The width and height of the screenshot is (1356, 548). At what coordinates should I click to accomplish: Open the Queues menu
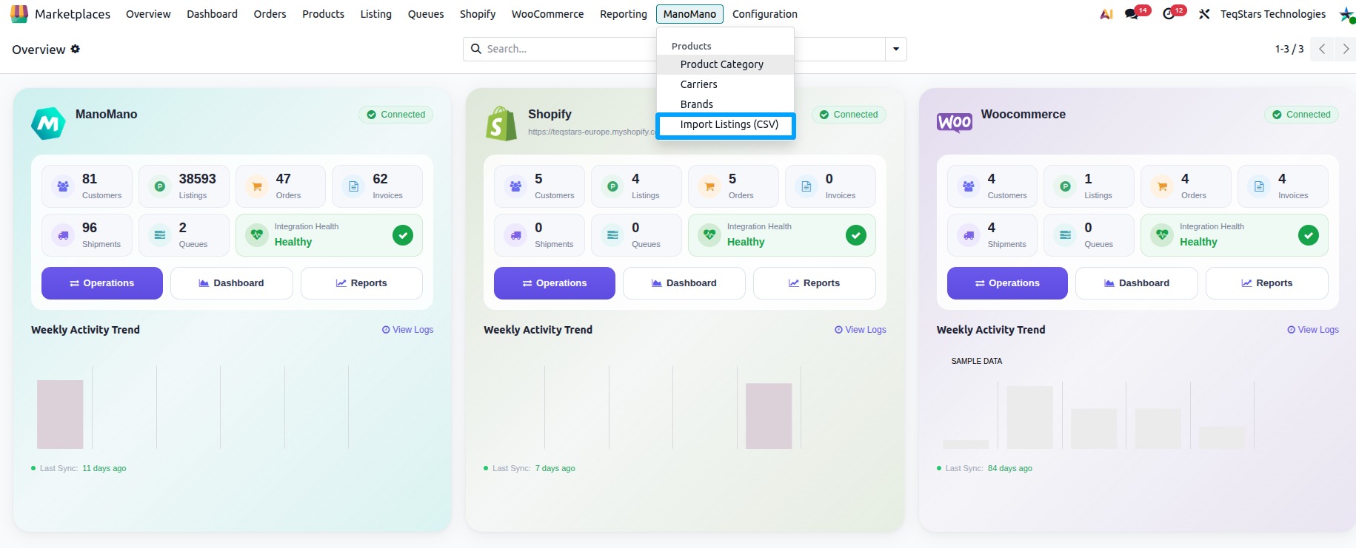(426, 14)
